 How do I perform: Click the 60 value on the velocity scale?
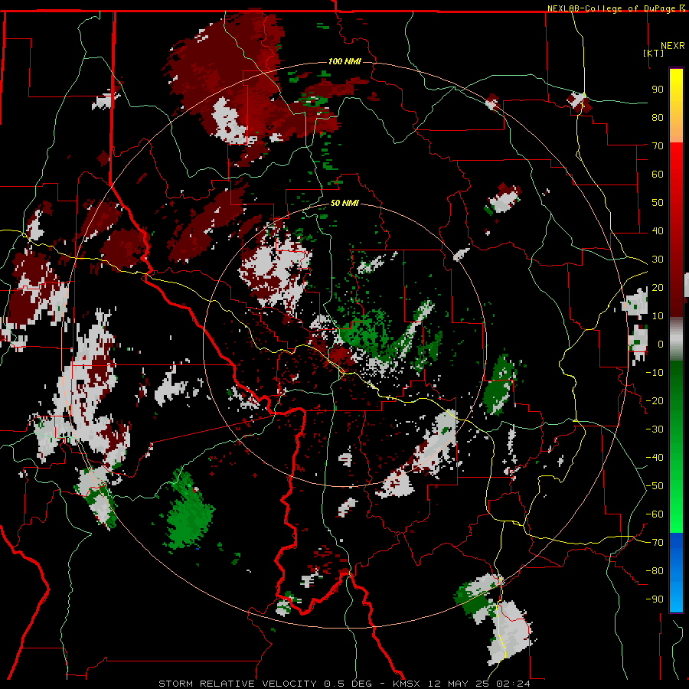pos(658,175)
